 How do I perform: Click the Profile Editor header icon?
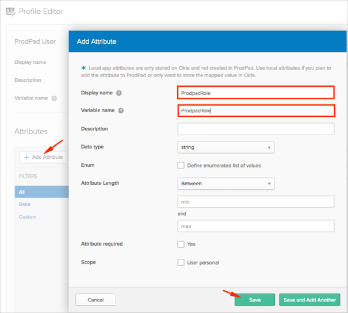tap(10, 12)
